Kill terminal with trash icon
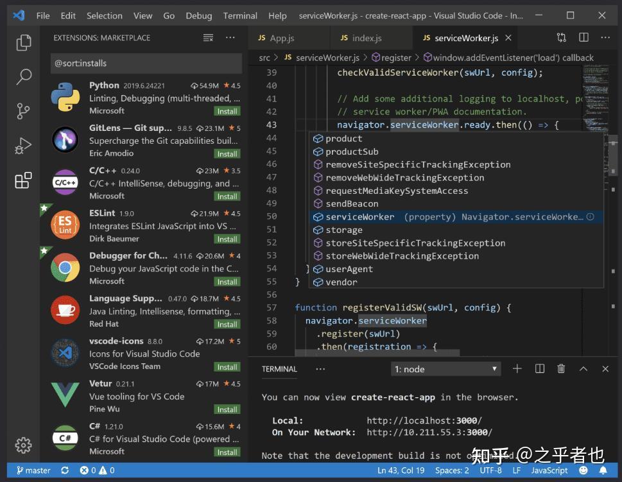622x482 pixels. [561, 369]
